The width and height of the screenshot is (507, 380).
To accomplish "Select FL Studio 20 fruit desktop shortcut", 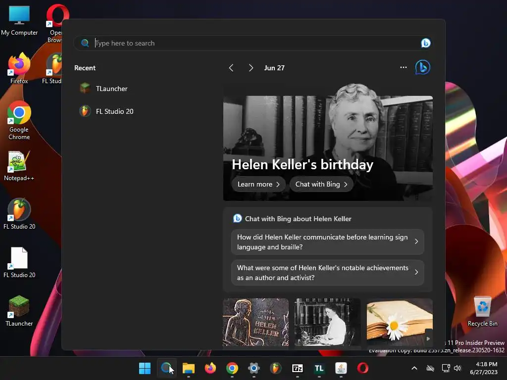I will click(x=19, y=214).
